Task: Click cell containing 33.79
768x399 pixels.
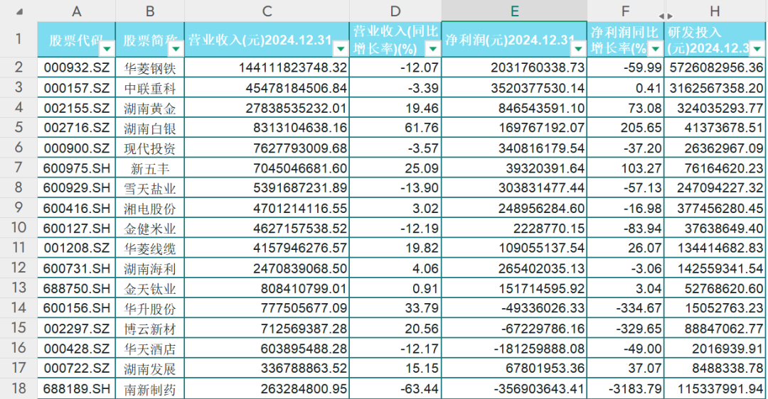Action: (395, 309)
